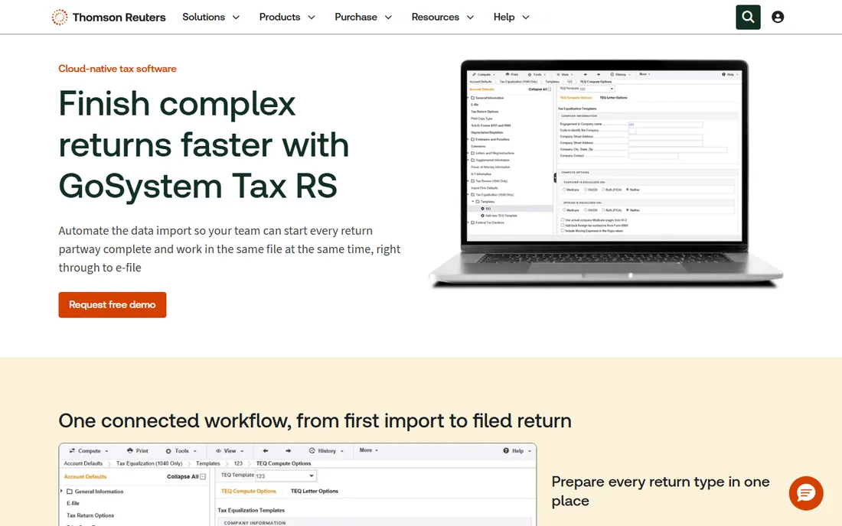Click Compute icon in the workflow screenshot toolbar

[x=72, y=451]
